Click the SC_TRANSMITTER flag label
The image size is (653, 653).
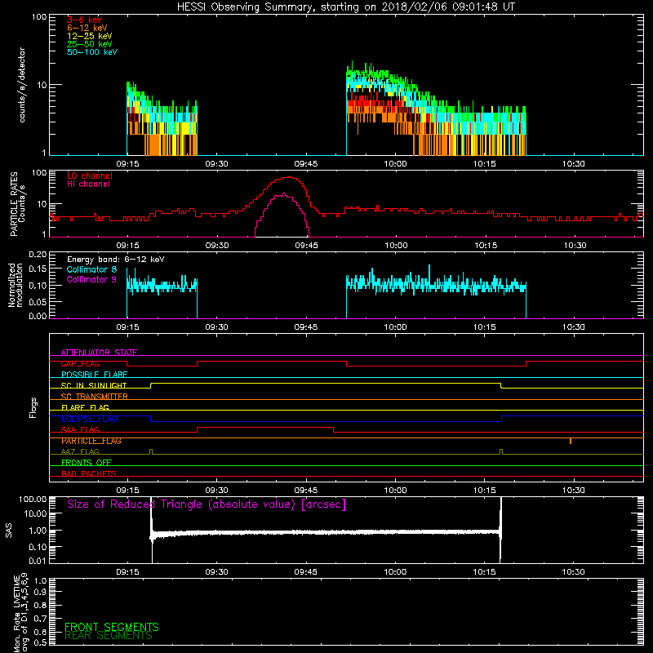[x=95, y=397]
